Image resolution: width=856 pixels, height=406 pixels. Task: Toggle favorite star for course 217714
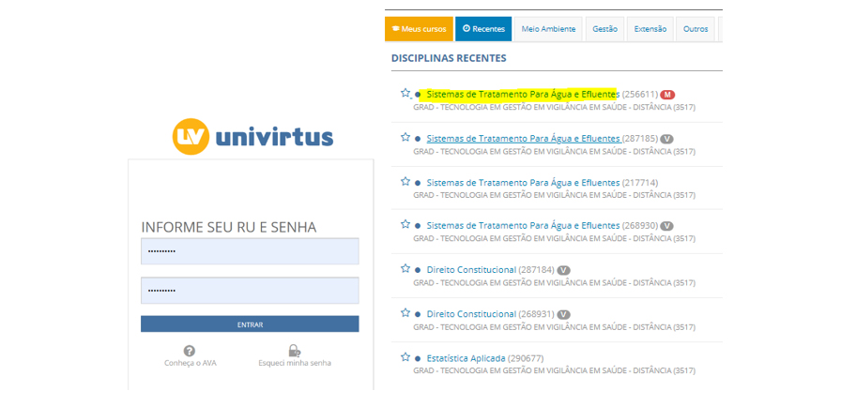pyautogui.click(x=405, y=182)
